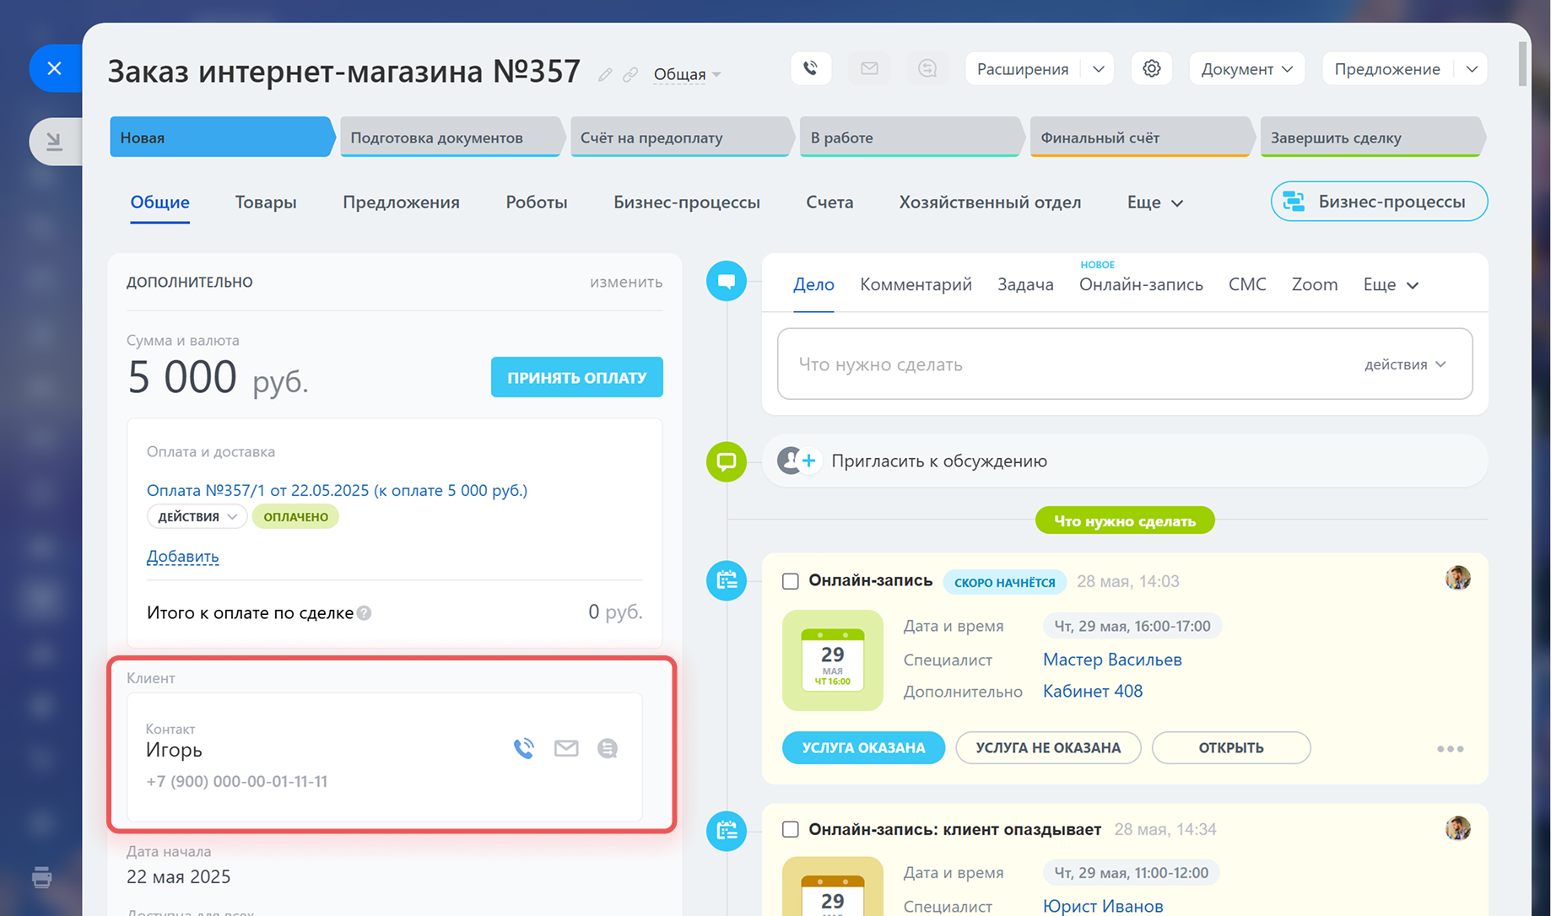The image size is (1551, 916).
Task: Open the Бизнес-процессы tab
Action: pyautogui.click(x=687, y=202)
